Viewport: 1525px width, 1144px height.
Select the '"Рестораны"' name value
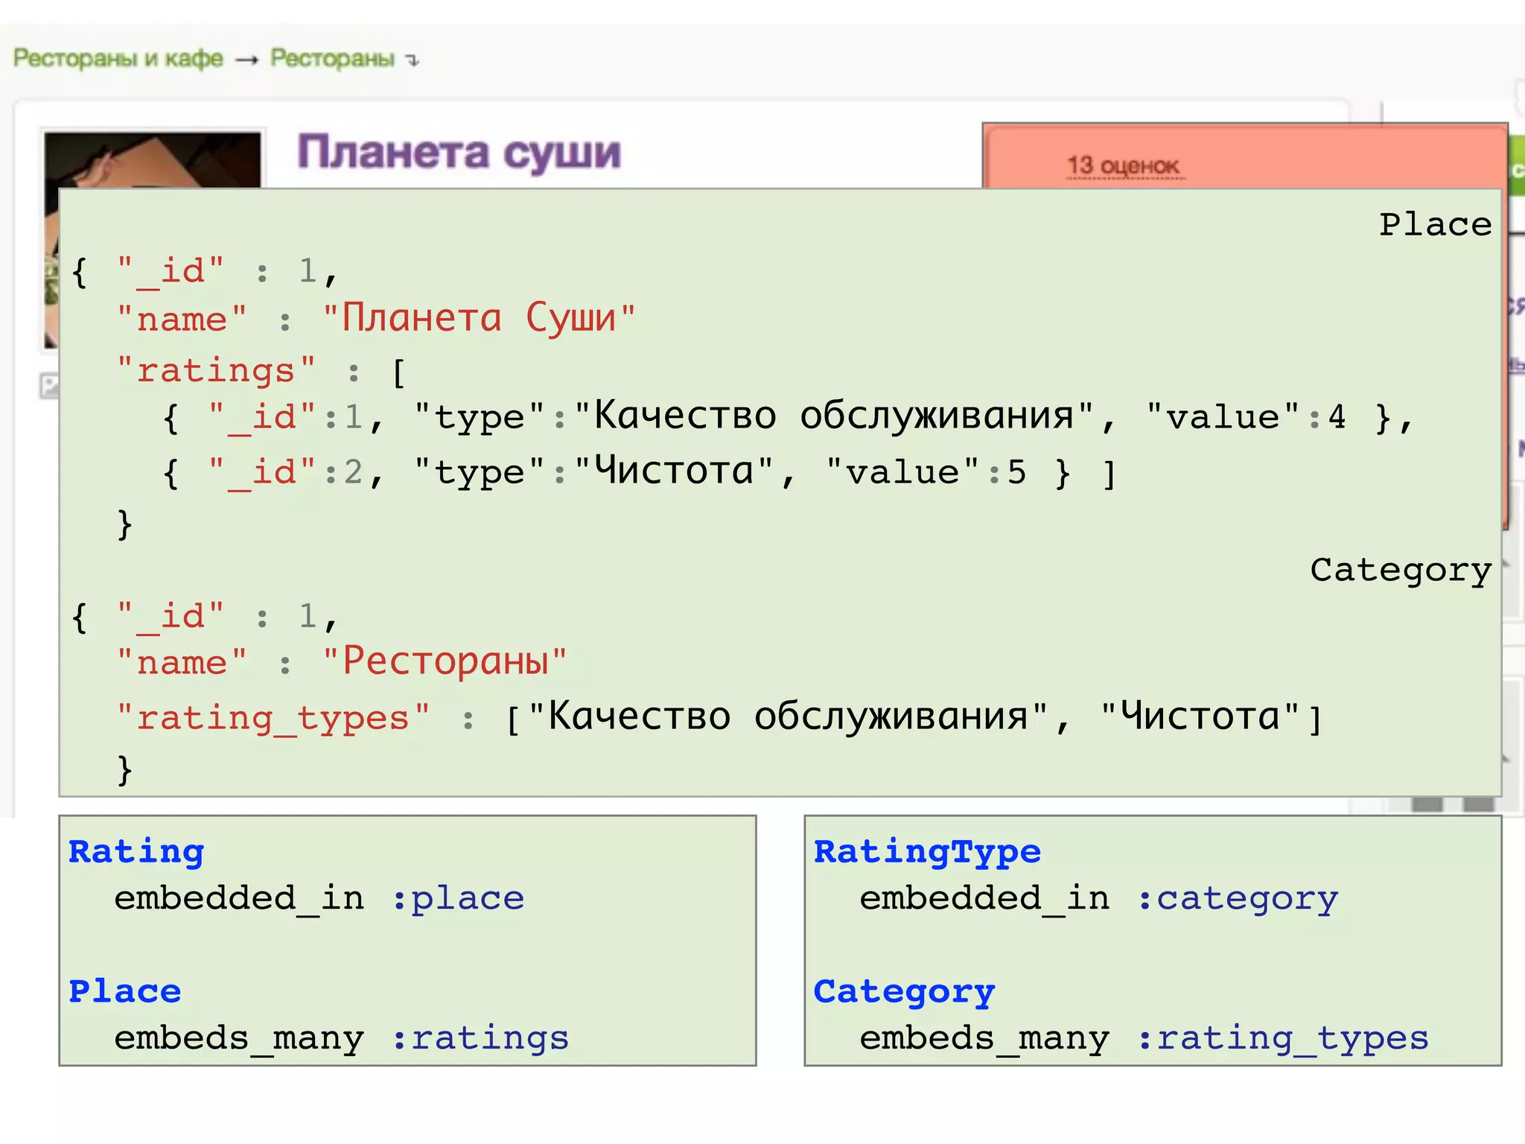tap(445, 661)
